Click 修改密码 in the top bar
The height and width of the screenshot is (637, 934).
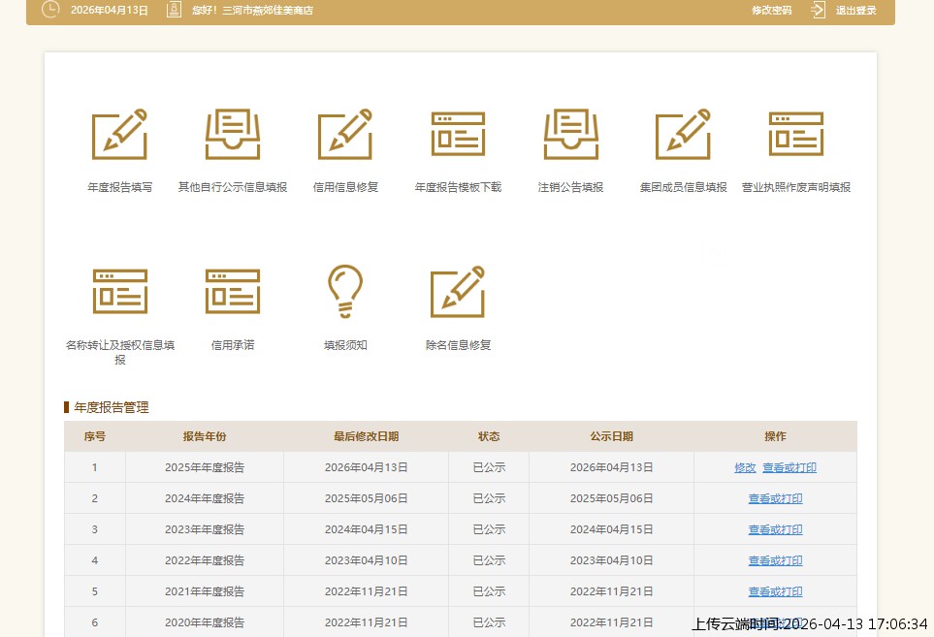[x=771, y=11]
